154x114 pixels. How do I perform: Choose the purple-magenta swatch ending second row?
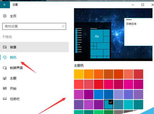click(x=138, y=84)
